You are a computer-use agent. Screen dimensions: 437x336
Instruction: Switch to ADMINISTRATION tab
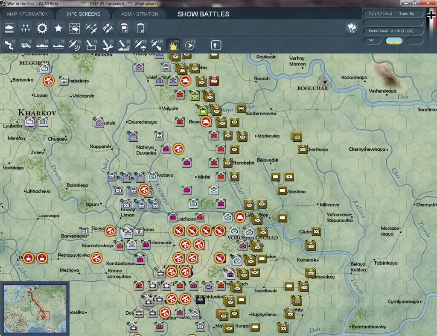click(x=140, y=14)
